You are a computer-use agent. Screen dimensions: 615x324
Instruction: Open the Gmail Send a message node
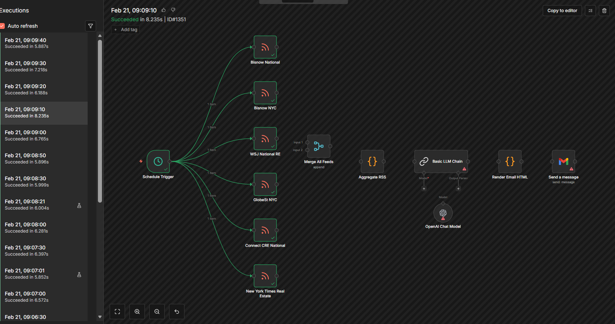(x=564, y=161)
